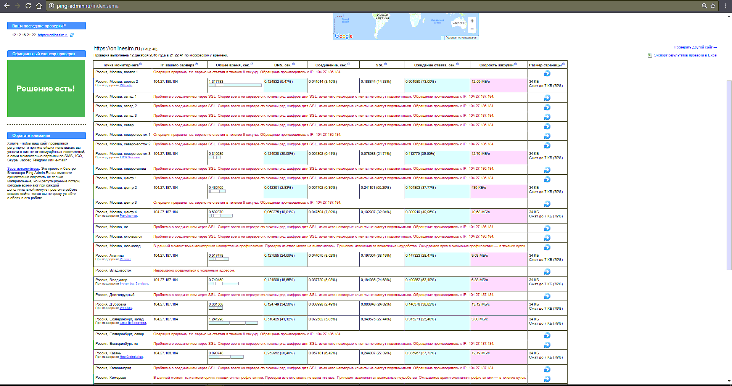Click the recheck icon beside recent onlinesim.ru check
The height and width of the screenshot is (386, 732).
[72, 35]
